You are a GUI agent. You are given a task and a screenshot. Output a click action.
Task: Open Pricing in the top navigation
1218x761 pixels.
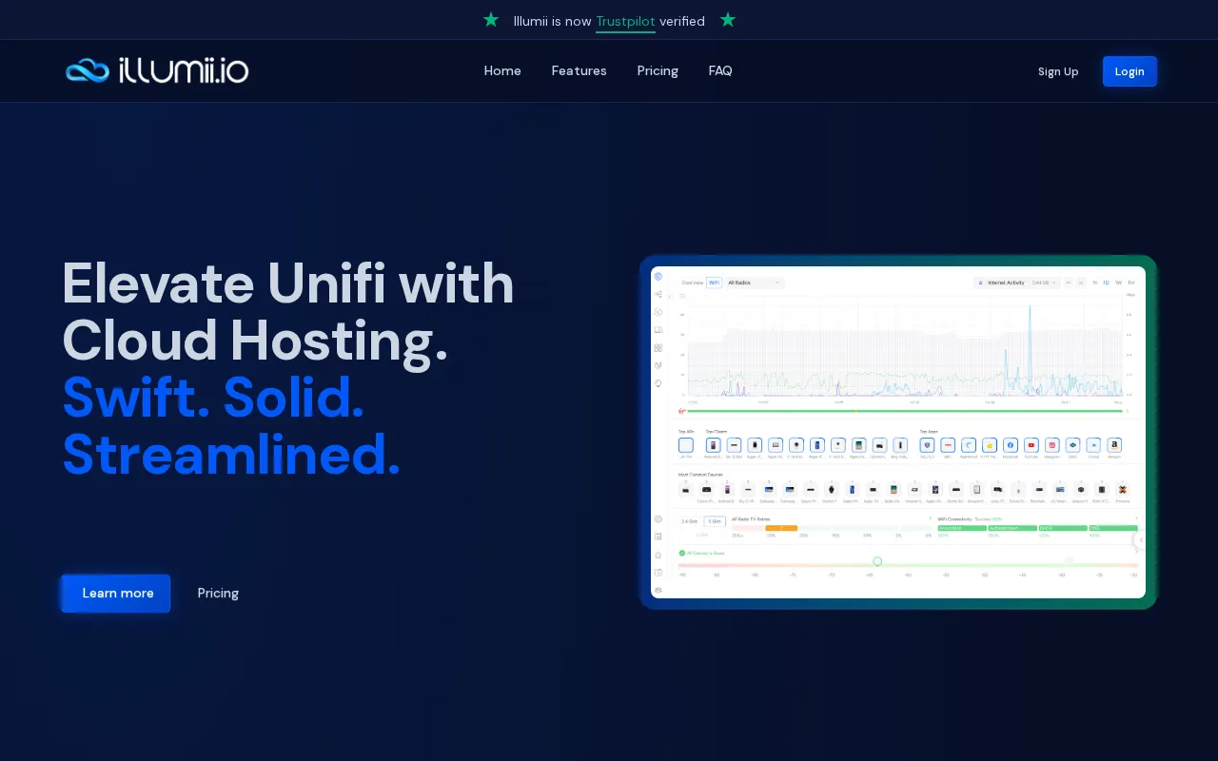click(658, 71)
